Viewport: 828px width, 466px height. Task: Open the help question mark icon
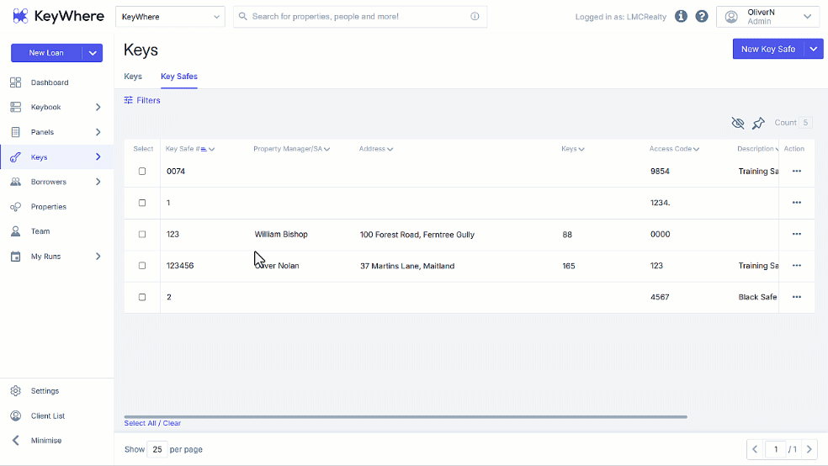pos(702,16)
